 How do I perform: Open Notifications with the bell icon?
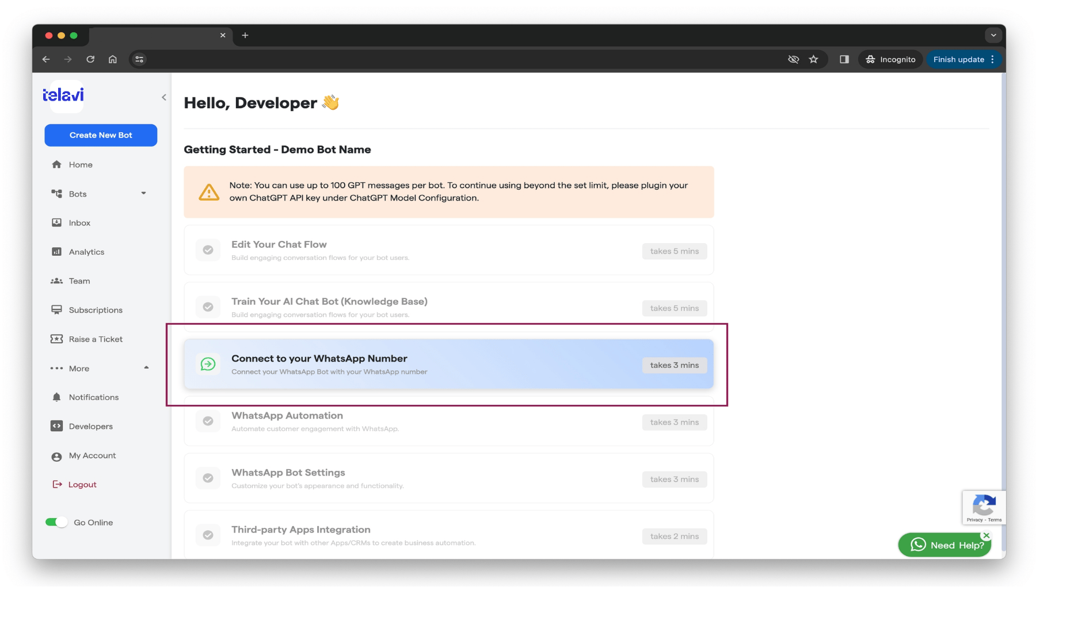(56, 397)
